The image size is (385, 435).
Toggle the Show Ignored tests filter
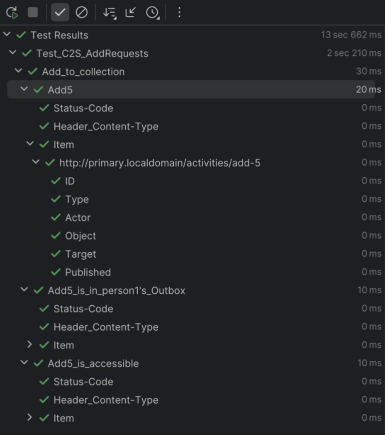82,12
